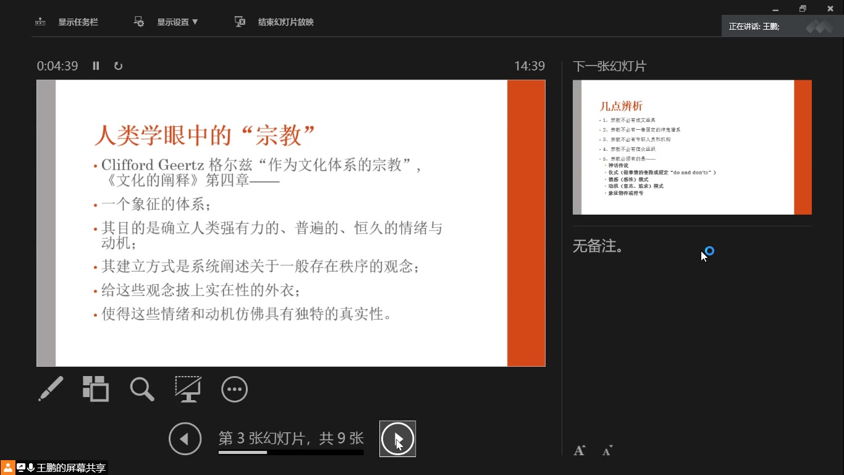
Task: Decrease the notes text size
Action: click(607, 450)
